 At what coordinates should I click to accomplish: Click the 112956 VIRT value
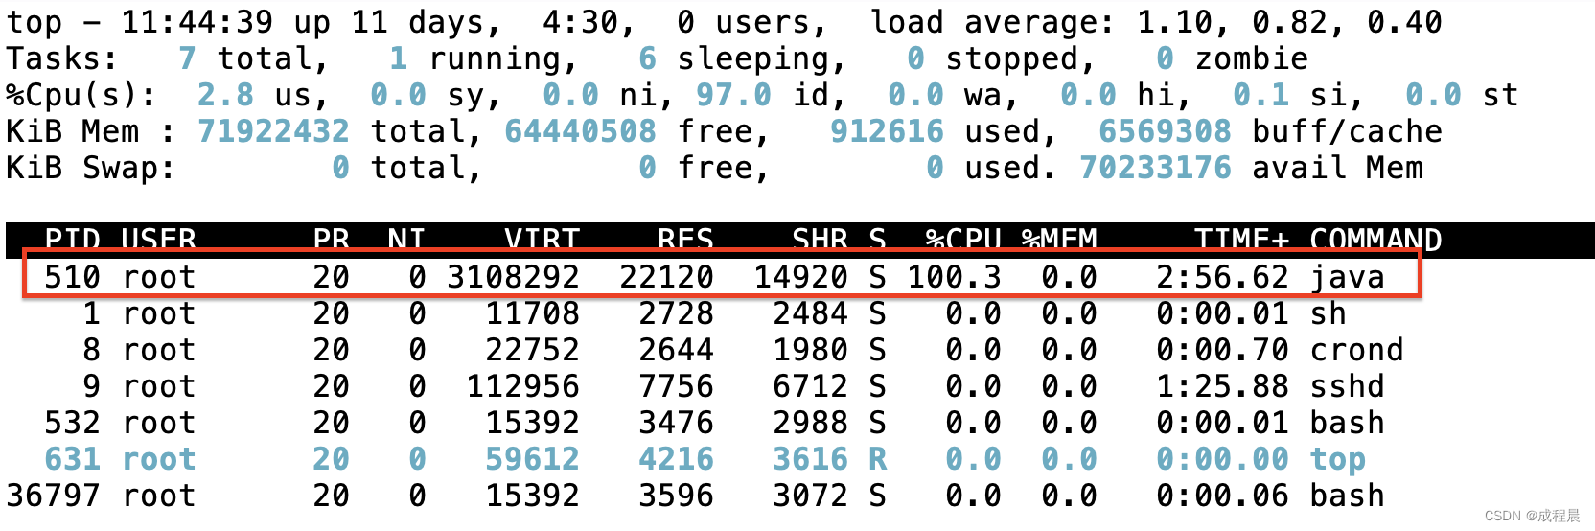click(x=522, y=386)
